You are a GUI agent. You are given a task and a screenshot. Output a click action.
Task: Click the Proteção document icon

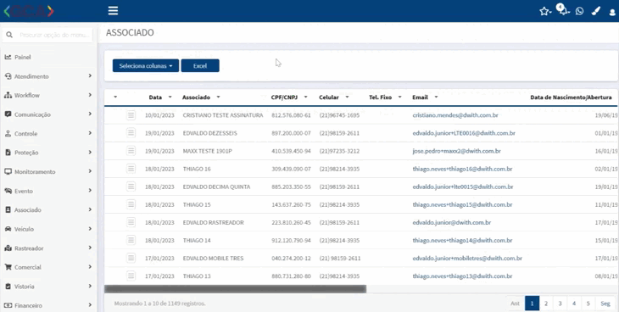click(x=8, y=153)
